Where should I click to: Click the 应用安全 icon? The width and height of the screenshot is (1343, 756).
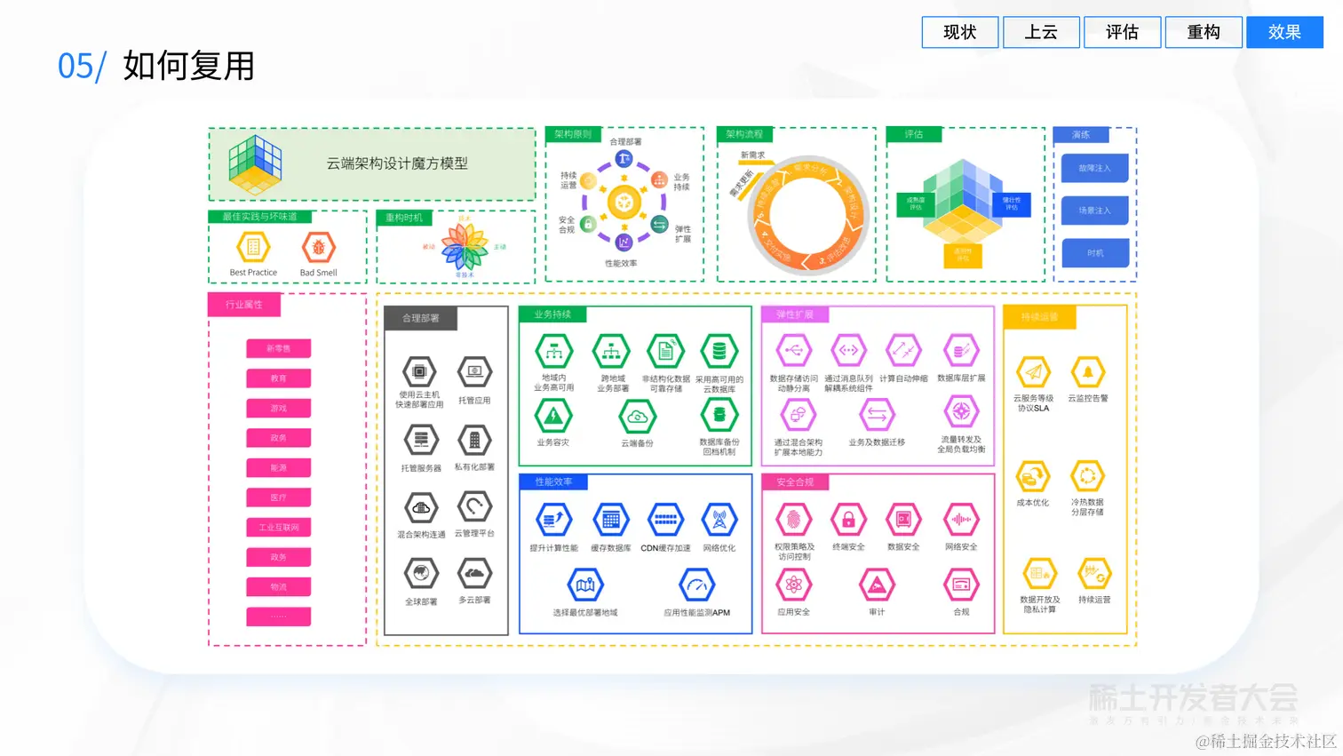point(794,585)
